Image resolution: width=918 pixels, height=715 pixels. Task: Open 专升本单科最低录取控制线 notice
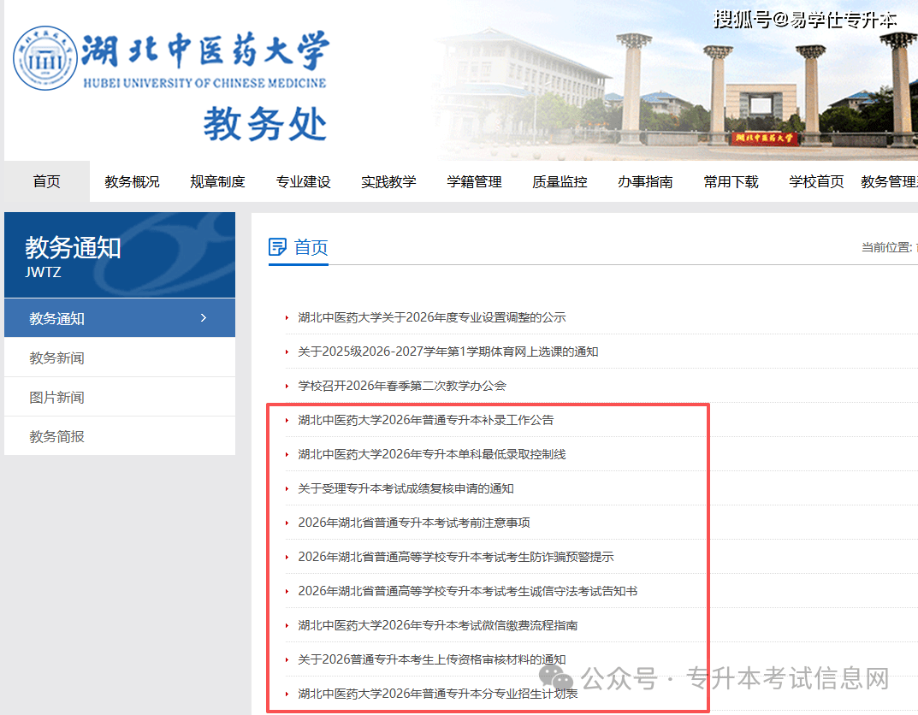(x=432, y=454)
